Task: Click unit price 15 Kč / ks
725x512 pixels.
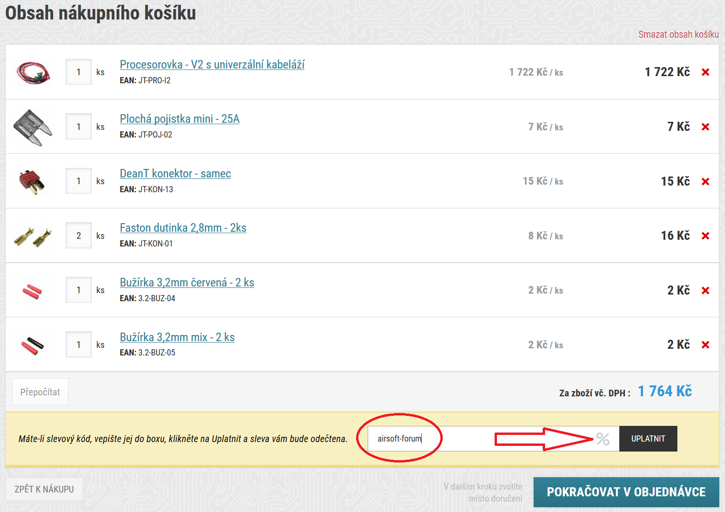Action: (543, 181)
